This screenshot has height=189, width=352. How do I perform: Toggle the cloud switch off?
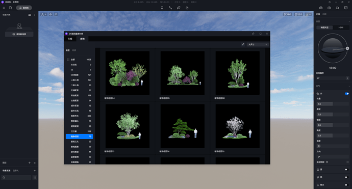click(347, 94)
